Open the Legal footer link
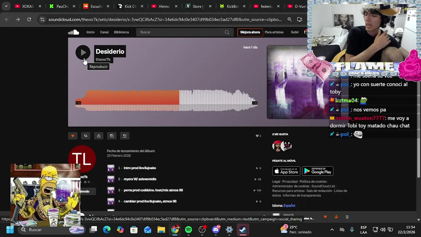 (276, 182)
